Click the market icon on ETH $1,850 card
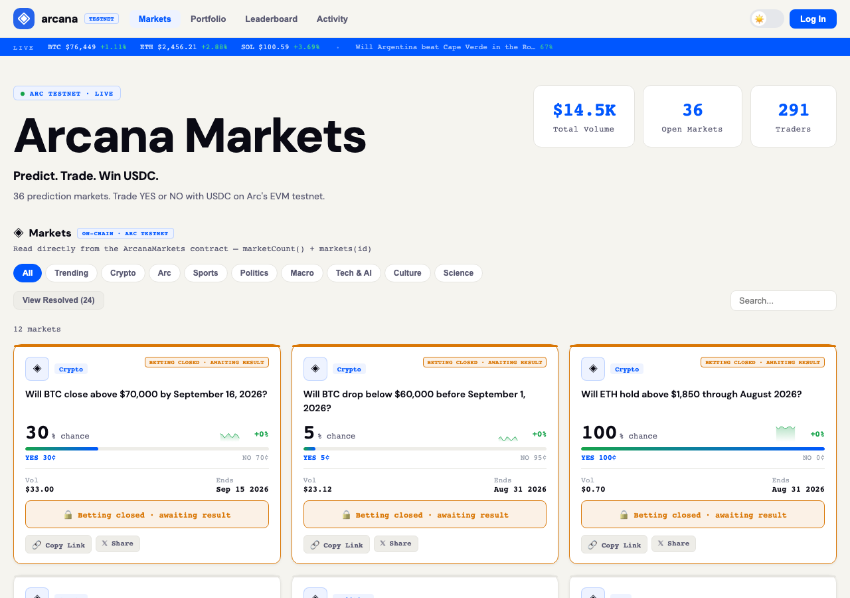This screenshot has height=598, width=850. pos(593,369)
